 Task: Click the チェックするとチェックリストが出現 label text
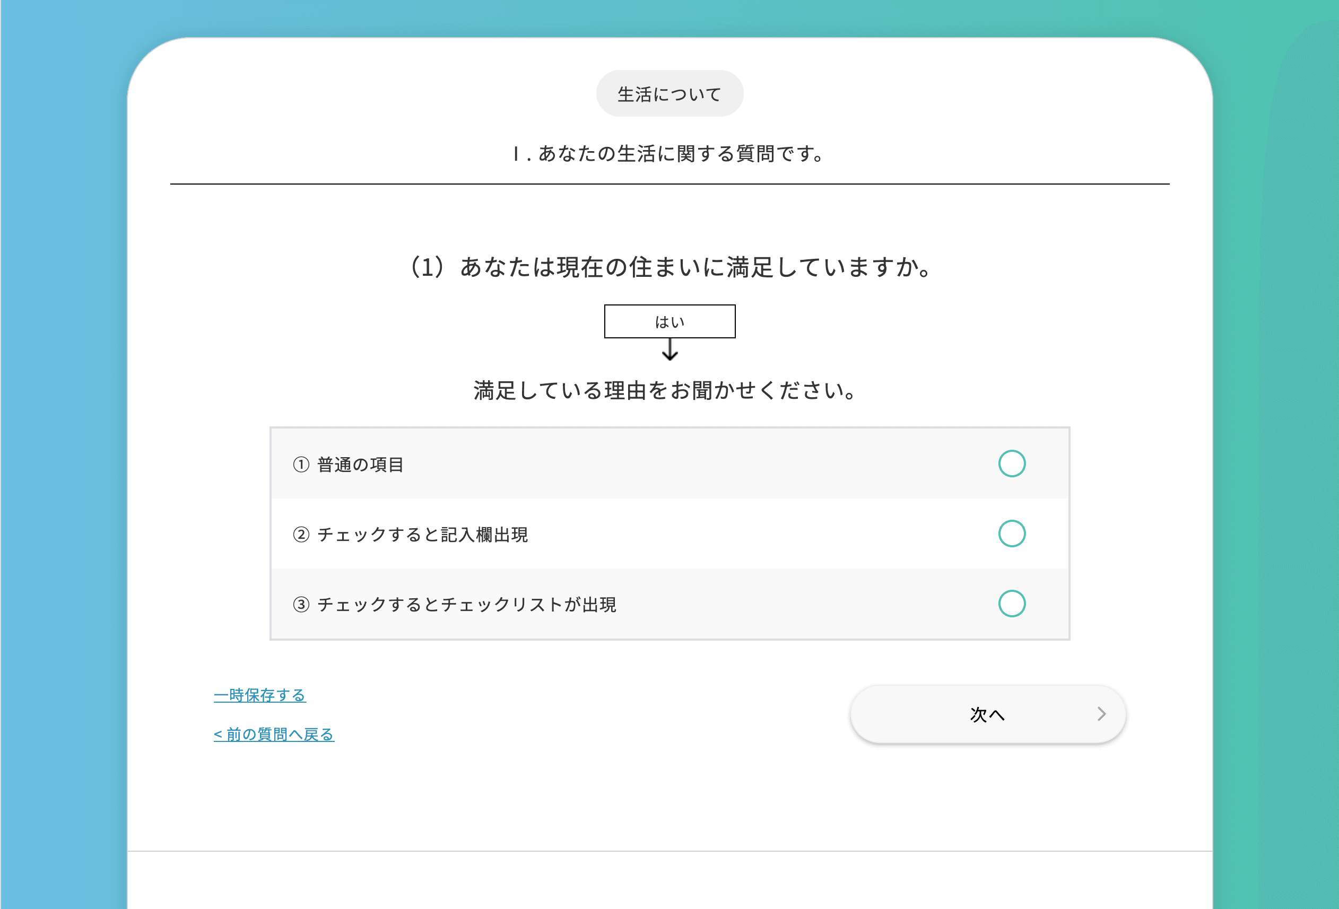click(x=467, y=604)
